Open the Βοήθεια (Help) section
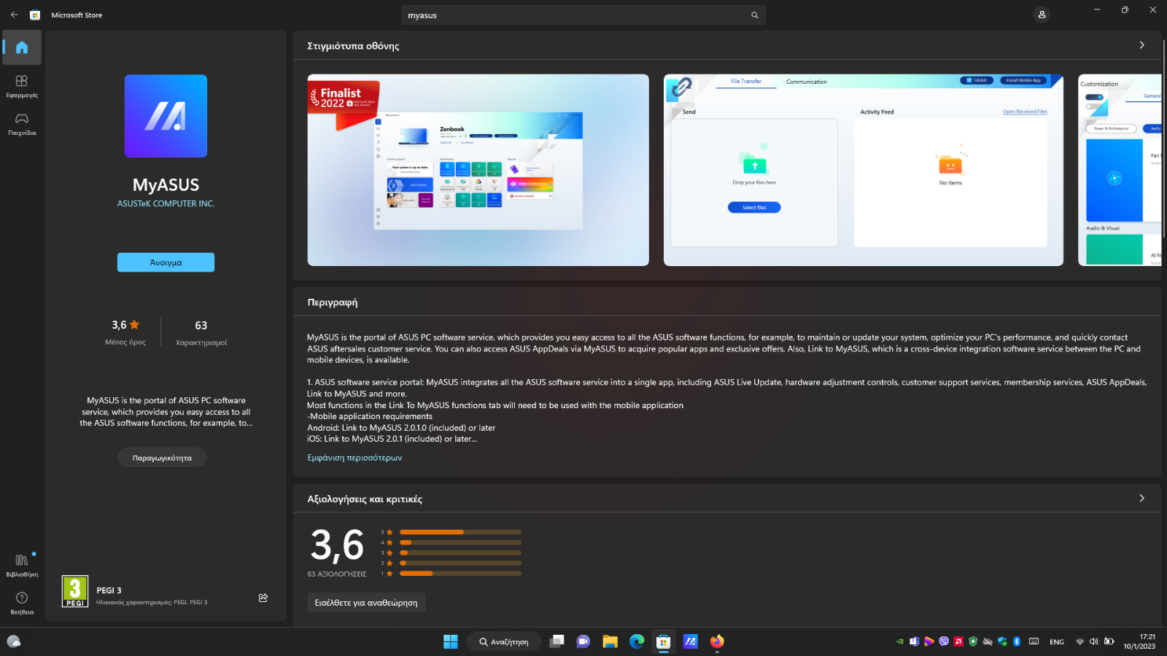 [x=22, y=604]
